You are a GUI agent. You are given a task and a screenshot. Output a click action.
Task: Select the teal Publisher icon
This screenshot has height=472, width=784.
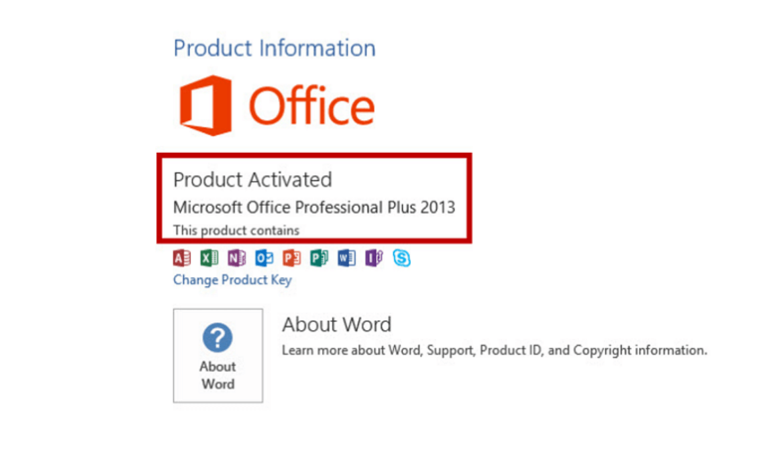click(319, 258)
